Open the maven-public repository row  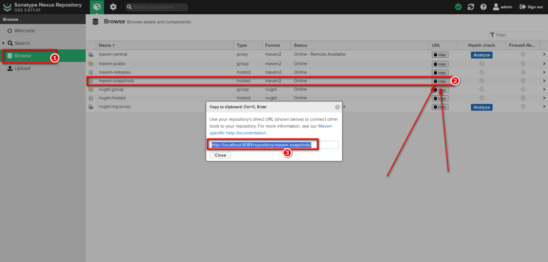coord(317,63)
